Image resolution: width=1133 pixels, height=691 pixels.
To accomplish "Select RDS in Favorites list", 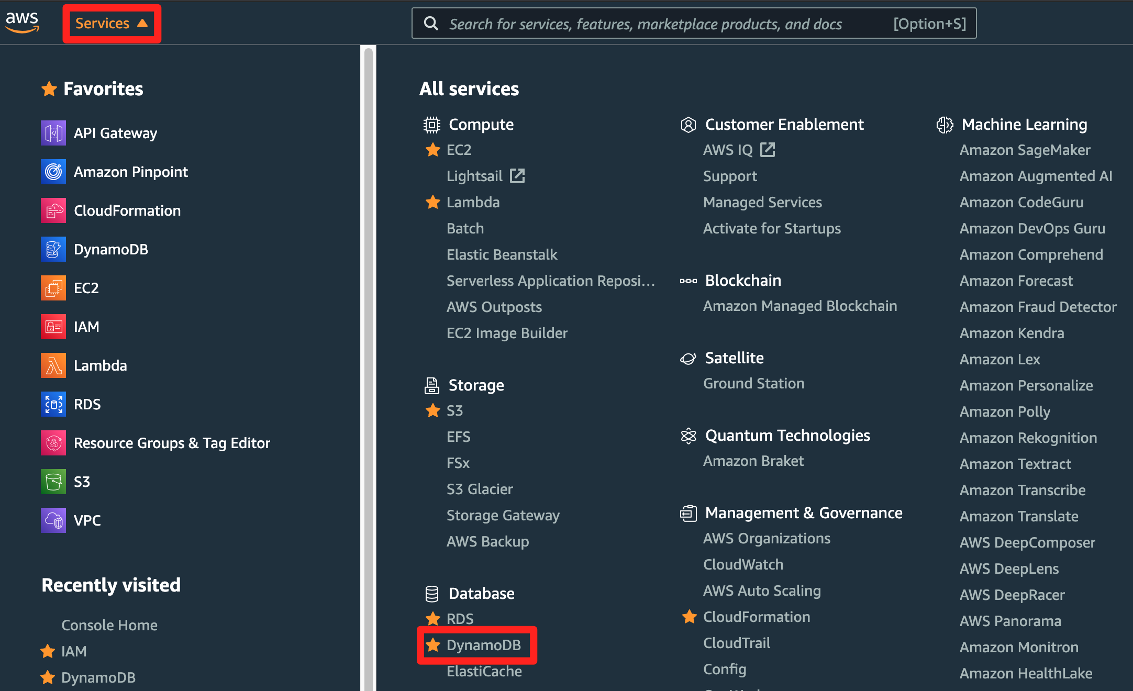I will point(87,404).
